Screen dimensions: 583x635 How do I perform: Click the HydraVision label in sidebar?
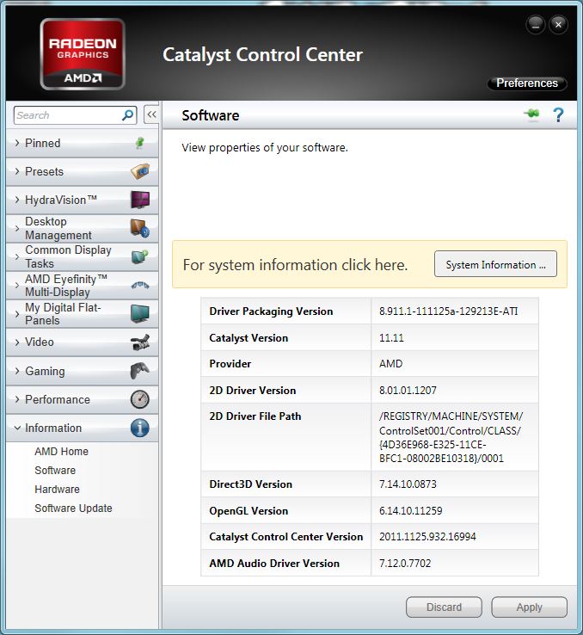(x=61, y=200)
